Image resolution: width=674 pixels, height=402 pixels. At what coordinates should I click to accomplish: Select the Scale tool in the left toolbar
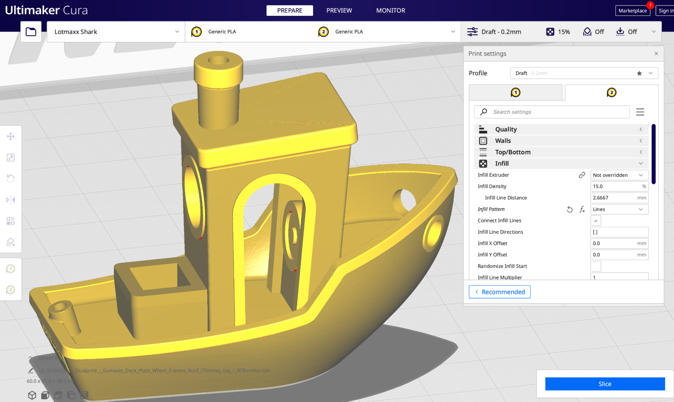point(10,157)
